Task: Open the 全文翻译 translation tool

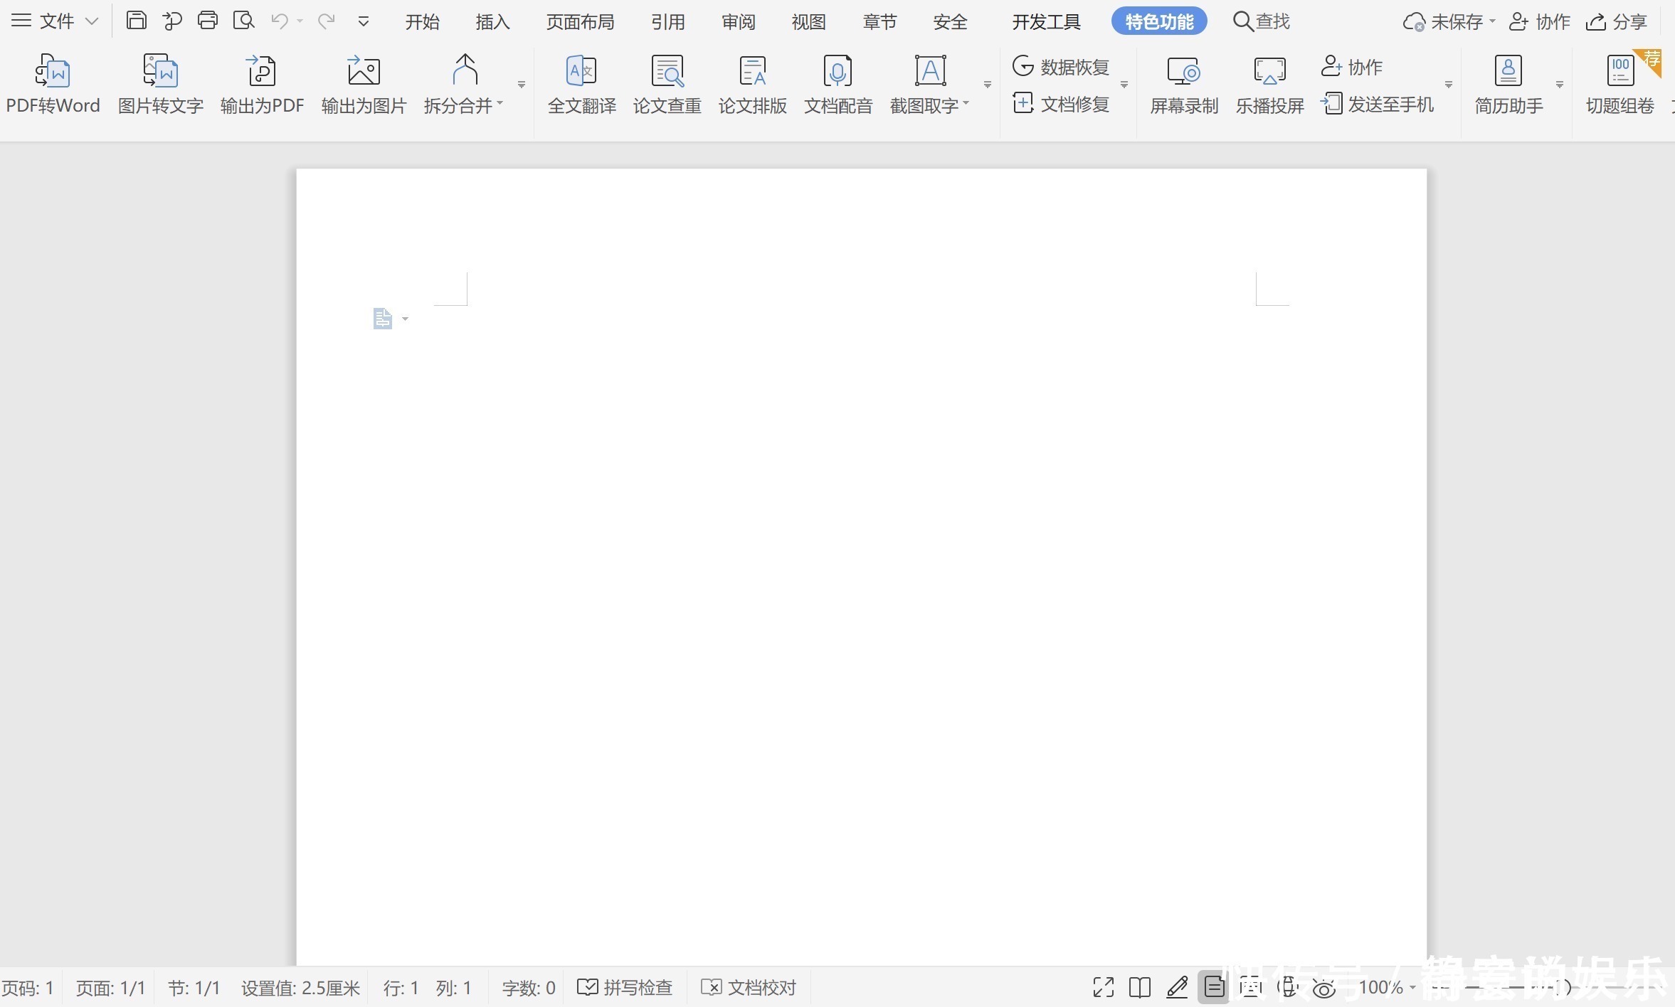Action: (x=582, y=84)
